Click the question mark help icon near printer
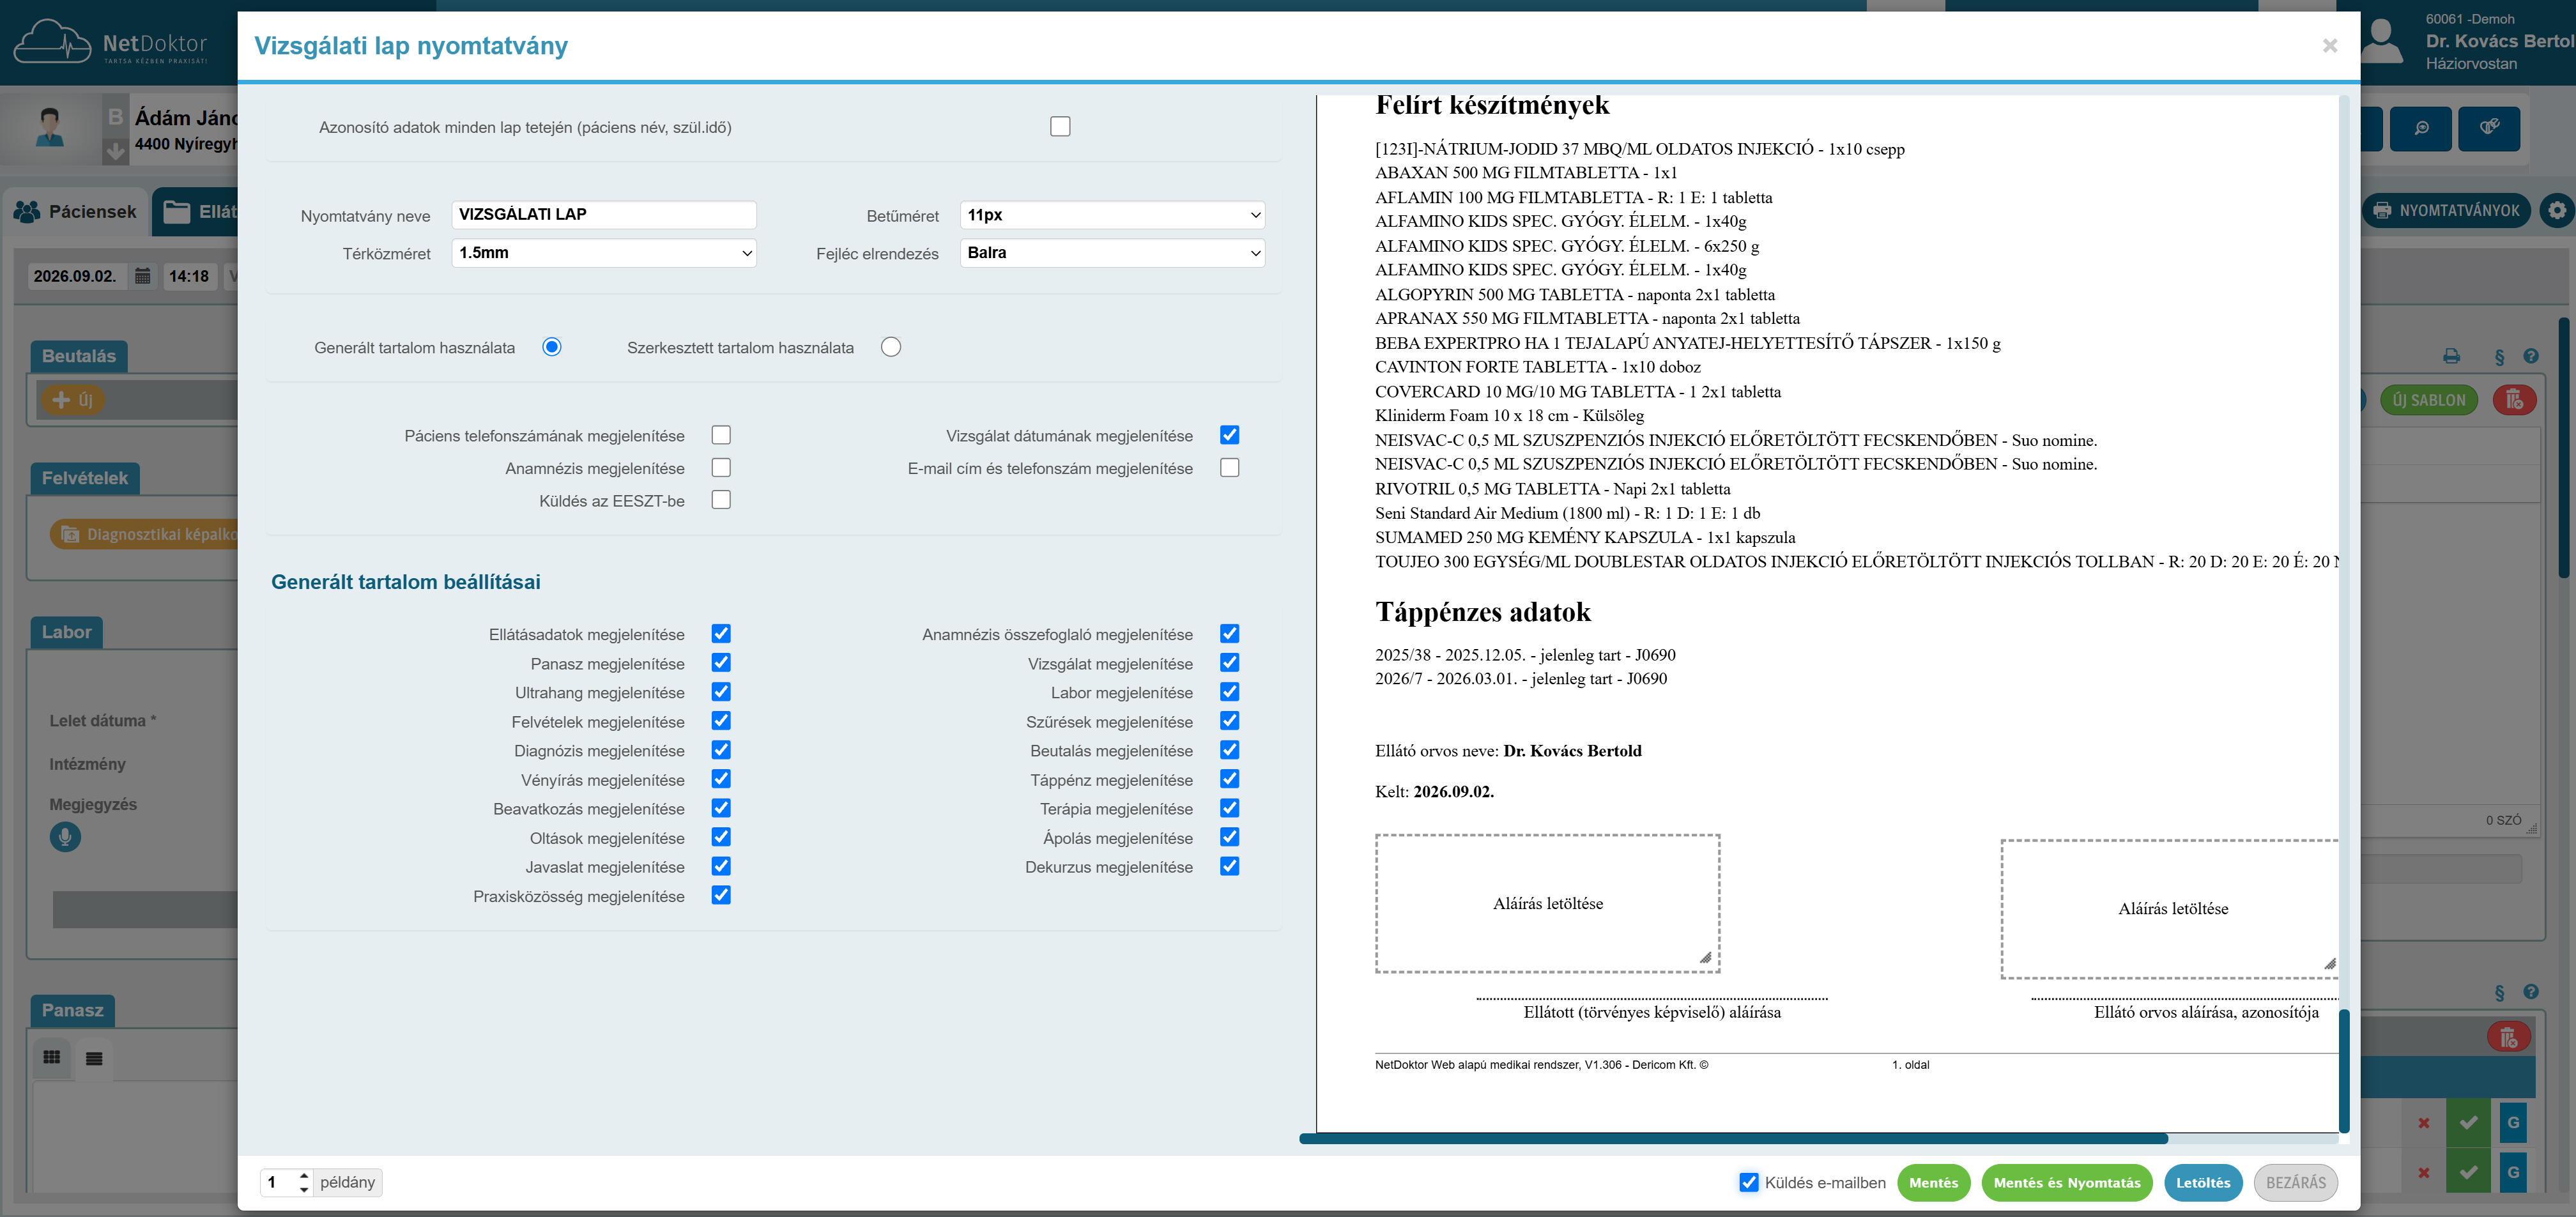 tap(2531, 356)
